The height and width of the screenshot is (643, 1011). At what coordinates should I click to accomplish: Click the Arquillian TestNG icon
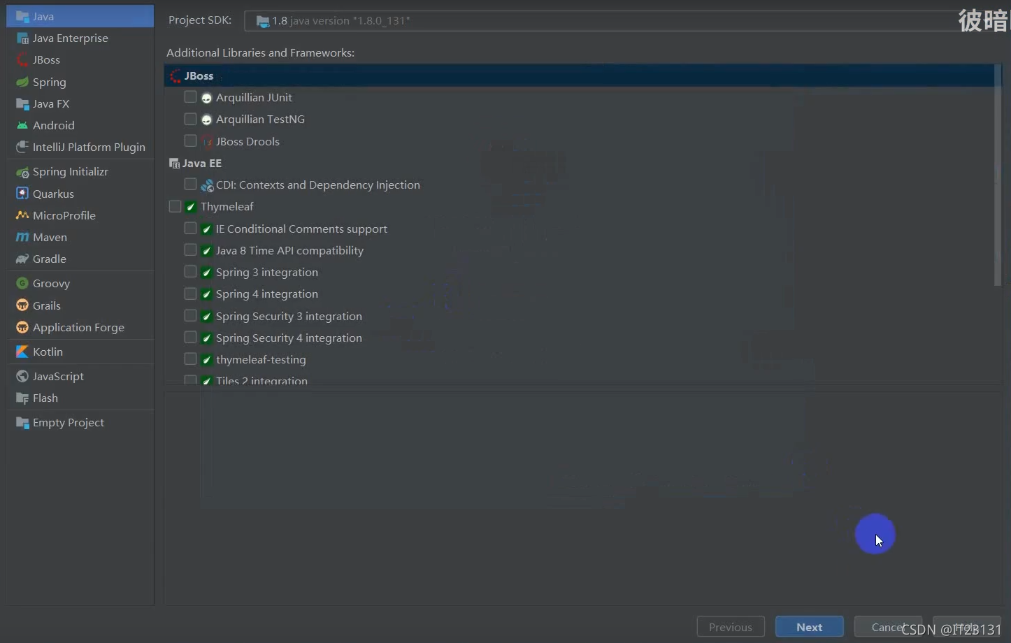[x=206, y=120]
